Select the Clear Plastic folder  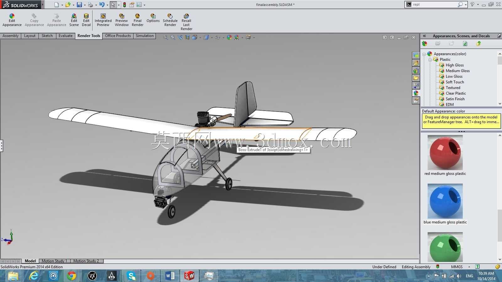coord(452,93)
